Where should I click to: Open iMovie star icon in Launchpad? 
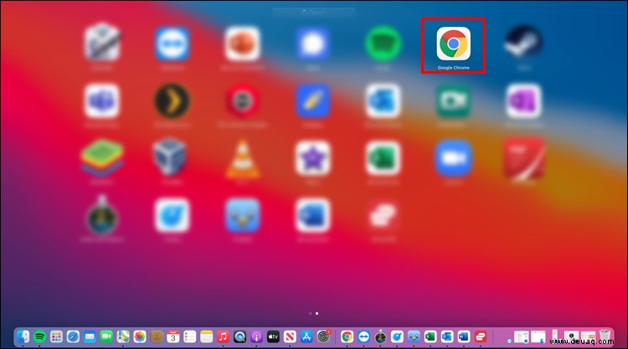pos(313,158)
